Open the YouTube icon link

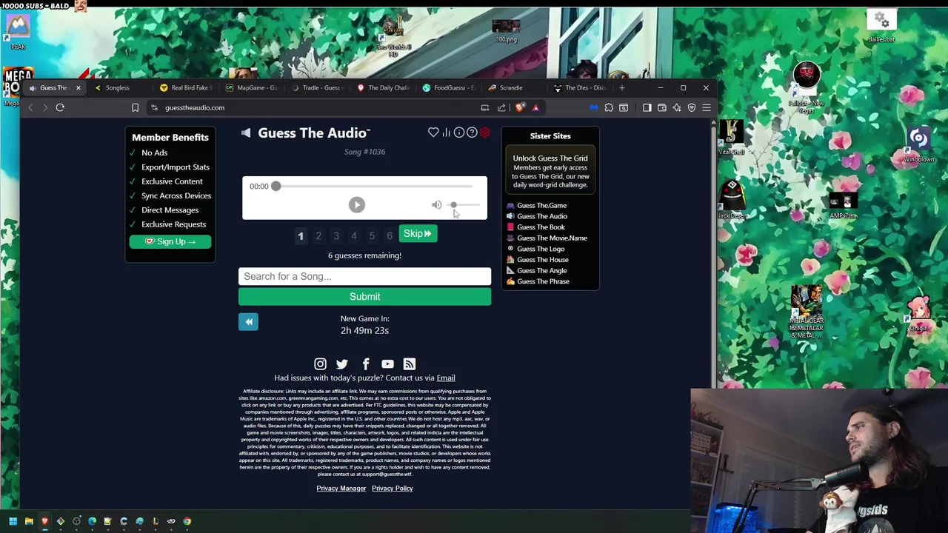[387, 364]
